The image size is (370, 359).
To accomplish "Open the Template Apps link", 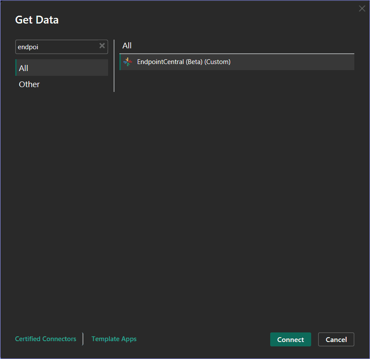I will [114, 339].
